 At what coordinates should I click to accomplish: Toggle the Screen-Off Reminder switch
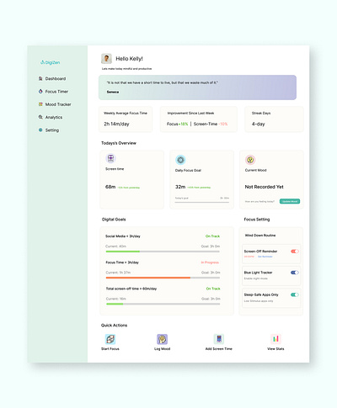295,252
